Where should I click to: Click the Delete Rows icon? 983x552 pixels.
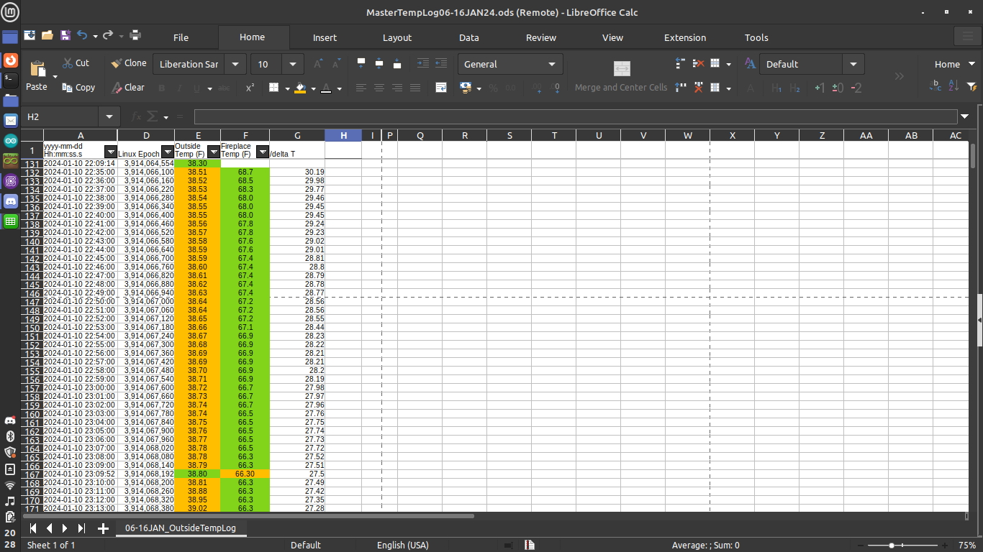698,64
